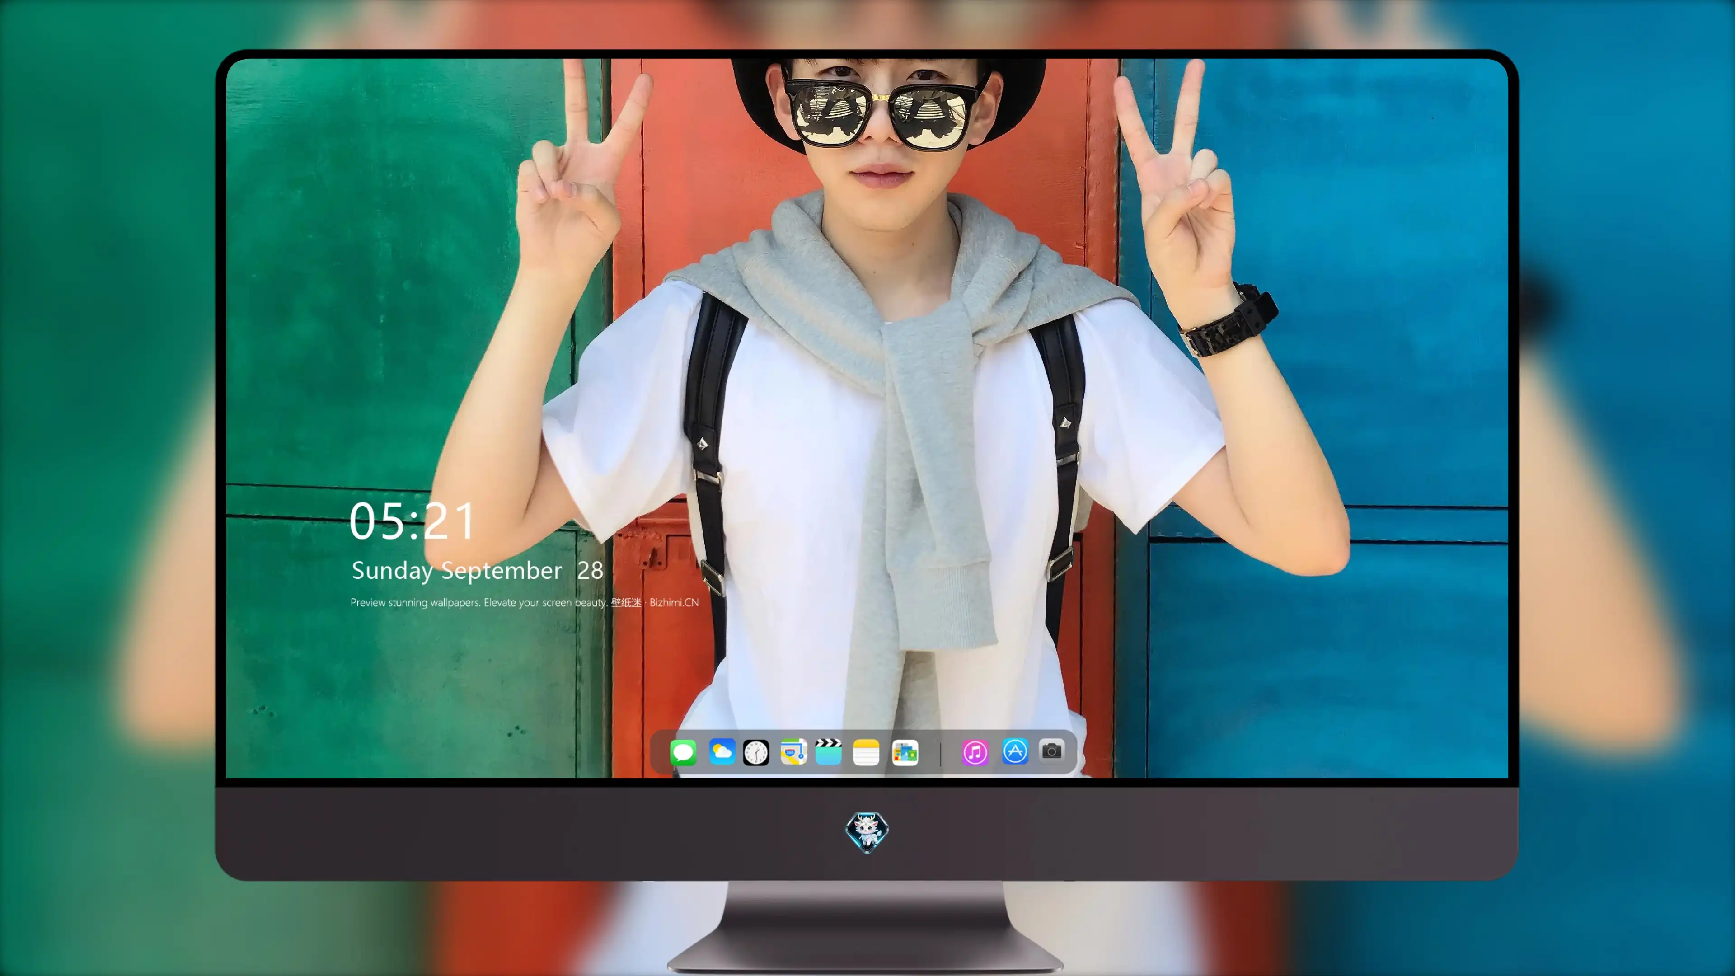Launch the Maps app from the dock

[x=793, y=752]
